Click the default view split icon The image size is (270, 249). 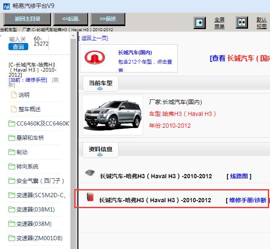tap(242, 22)
